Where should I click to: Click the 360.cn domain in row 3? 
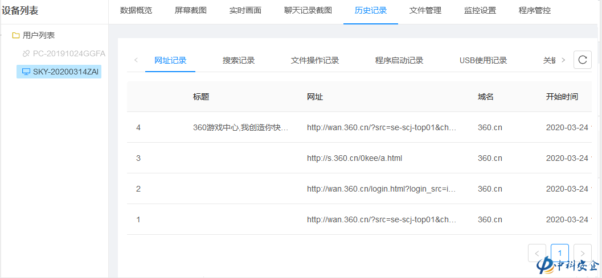pyautogui.click(x=490, y=158)
